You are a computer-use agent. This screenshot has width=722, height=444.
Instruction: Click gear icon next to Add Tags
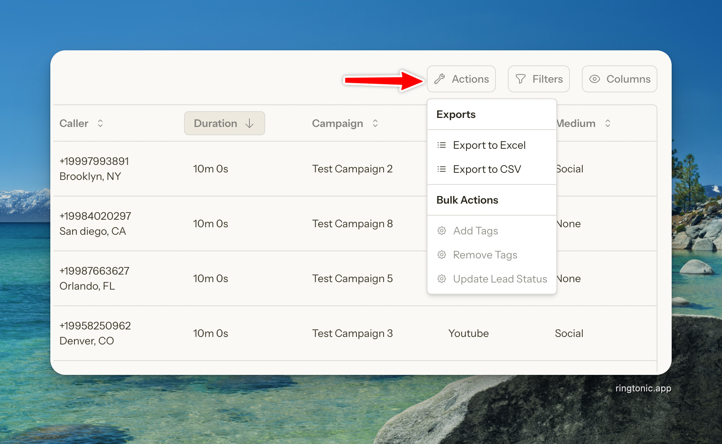tap(442, 231)
